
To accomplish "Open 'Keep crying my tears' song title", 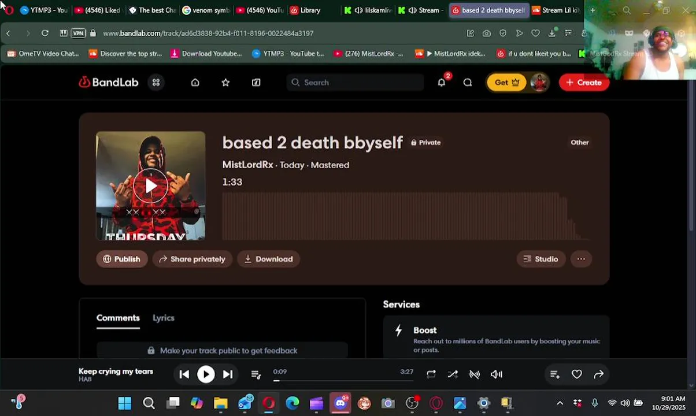I will click(x=116, y=372).
